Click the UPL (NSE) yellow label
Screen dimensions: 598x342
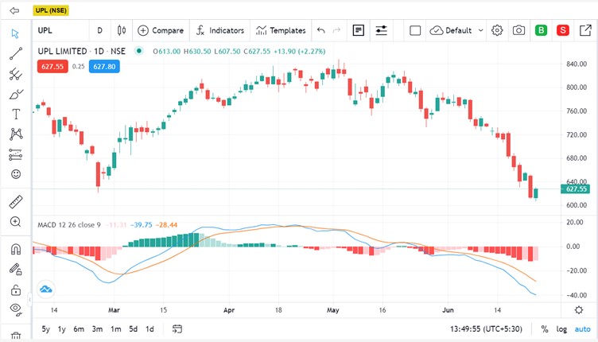51,10
